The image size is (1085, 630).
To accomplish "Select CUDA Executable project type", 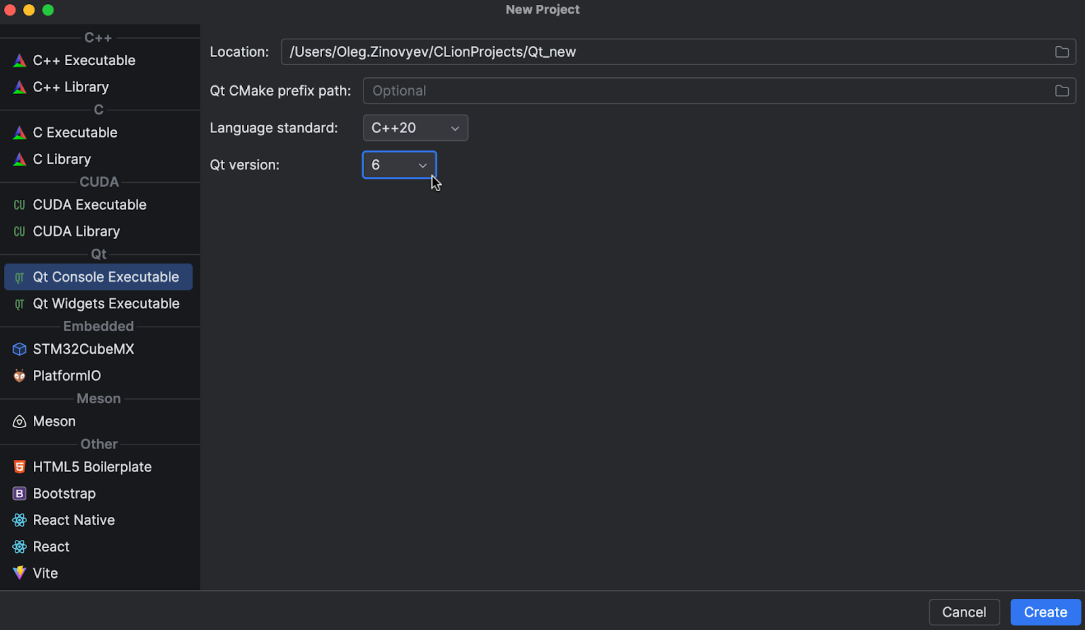I will coord(99,205).
